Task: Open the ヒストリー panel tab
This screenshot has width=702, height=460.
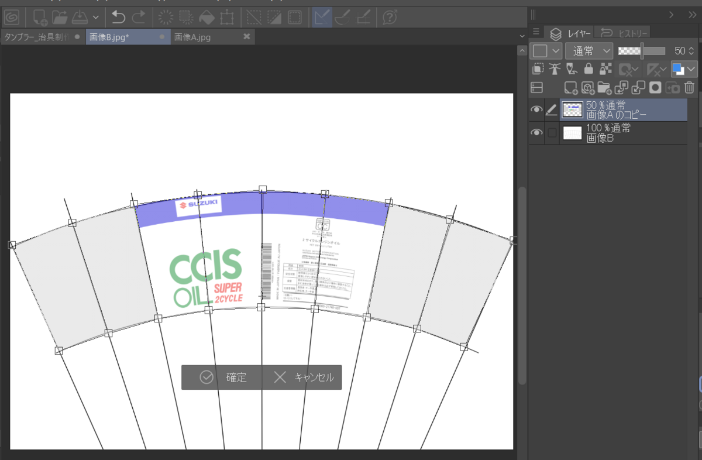Action: point(624,33)
